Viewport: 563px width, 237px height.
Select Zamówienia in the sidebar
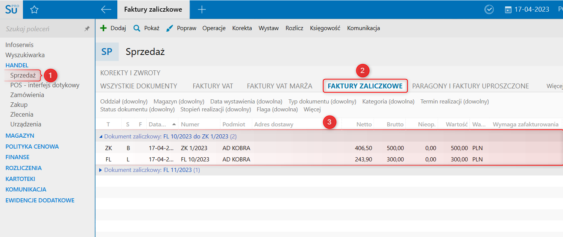[27, 95]
